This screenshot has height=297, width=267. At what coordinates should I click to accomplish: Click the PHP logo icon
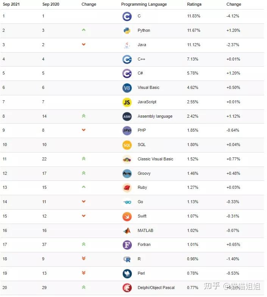pos(127,131)
